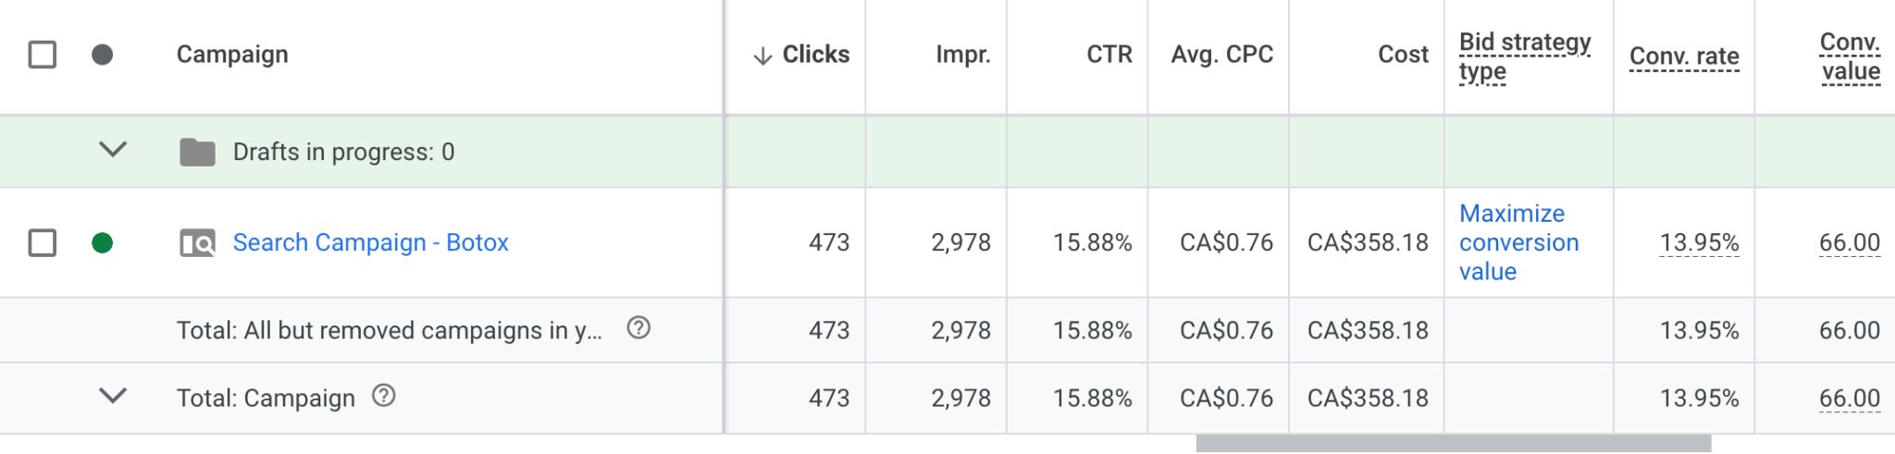
Task: Click the green enabled status dot
Action: click(103, 243)
